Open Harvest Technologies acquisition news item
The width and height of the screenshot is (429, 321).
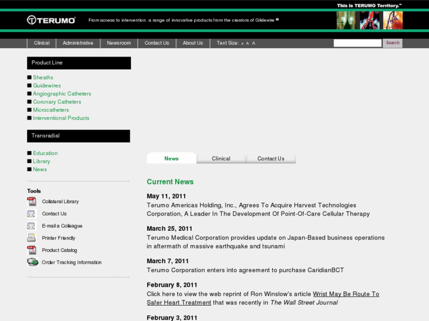[258, 210]
